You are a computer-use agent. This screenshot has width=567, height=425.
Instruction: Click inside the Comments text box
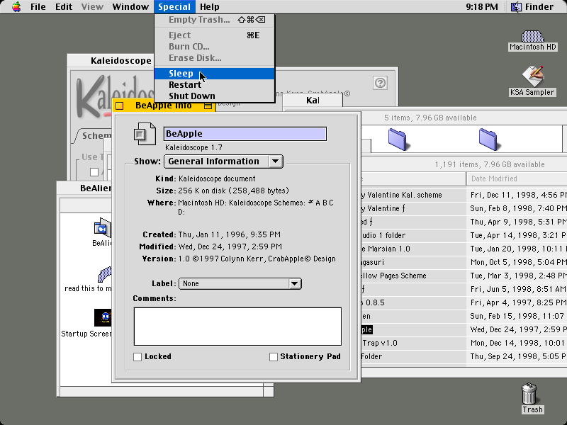tap(237, 327)
